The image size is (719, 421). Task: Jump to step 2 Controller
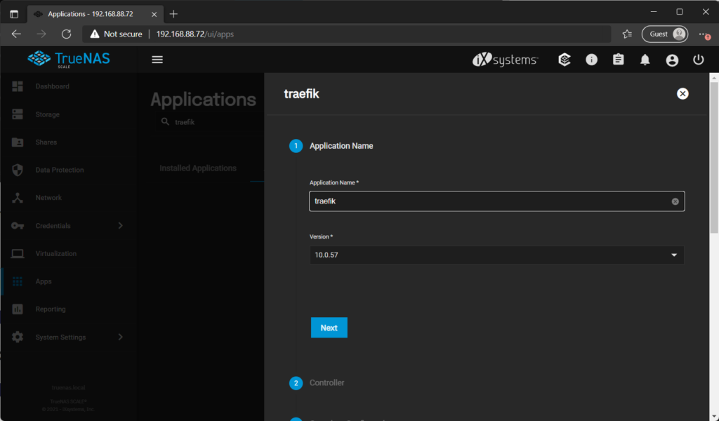[x=317, y=383]
